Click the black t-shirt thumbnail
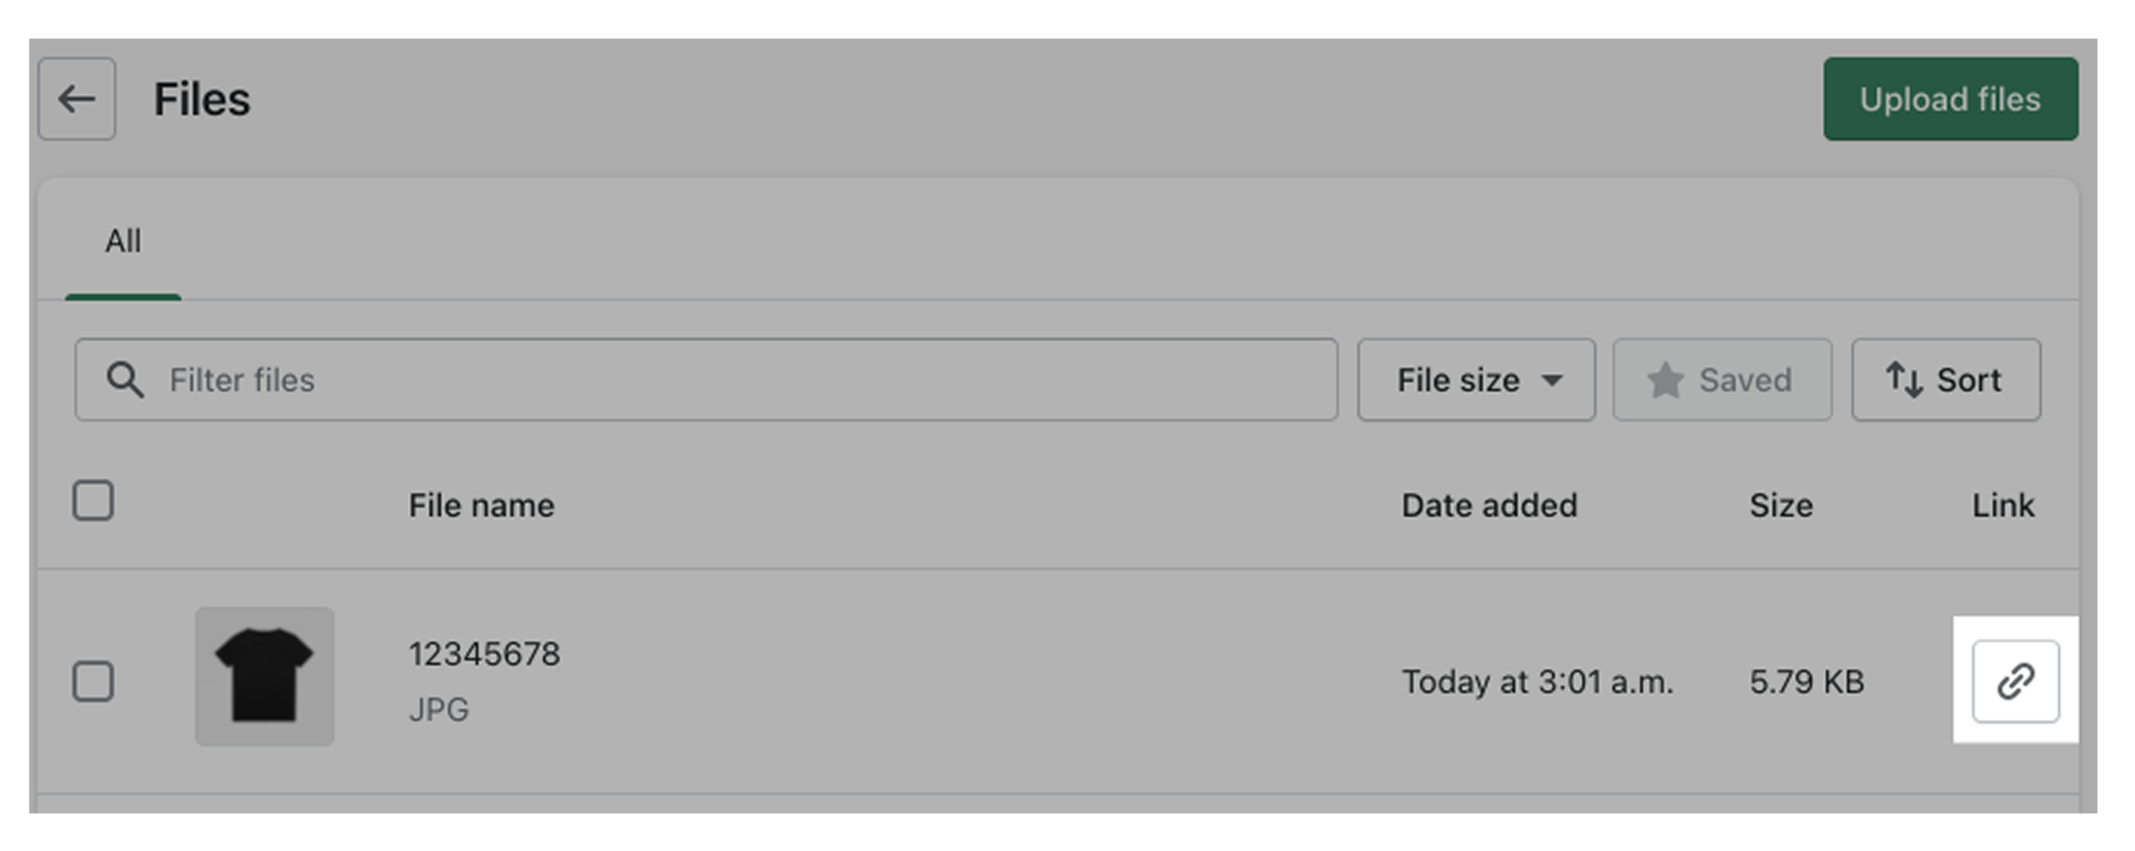The image size is (2135, 851). (x=264, y=676)
